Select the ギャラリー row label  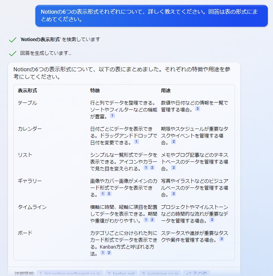click(30, 181)
